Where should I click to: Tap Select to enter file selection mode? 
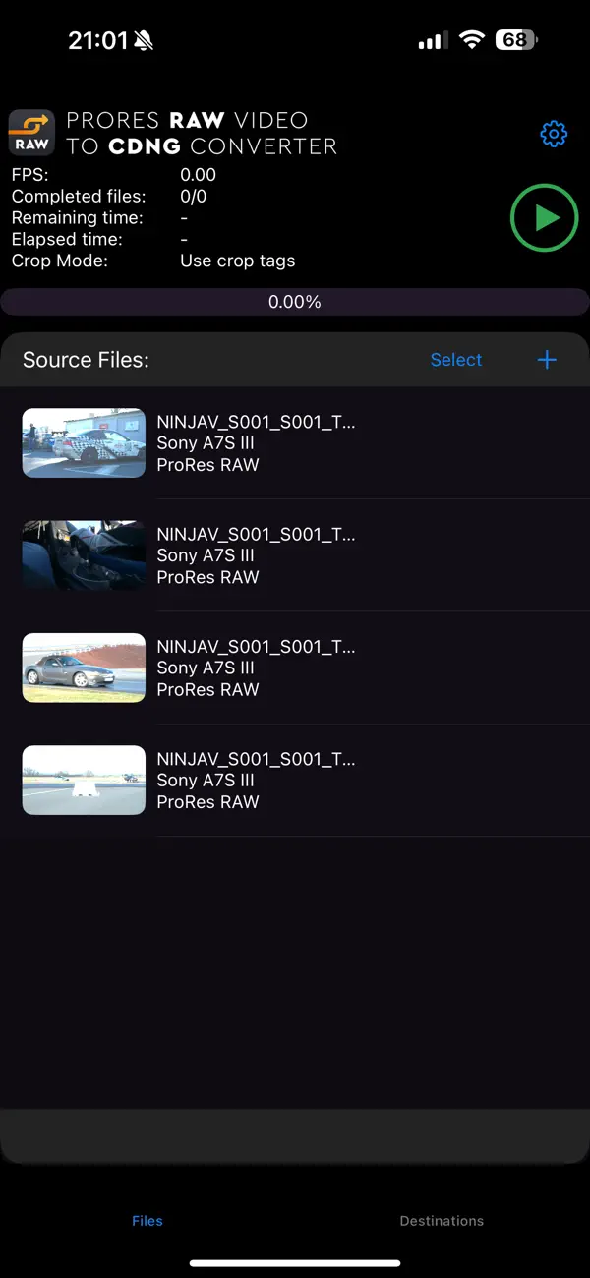(x=456, y=360)
